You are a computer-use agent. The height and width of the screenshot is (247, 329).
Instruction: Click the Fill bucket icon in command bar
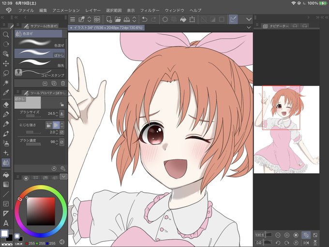click(x=183, y=19)
